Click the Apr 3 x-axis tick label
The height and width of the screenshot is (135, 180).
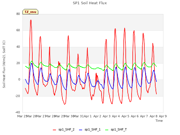[x=107, y=116]
